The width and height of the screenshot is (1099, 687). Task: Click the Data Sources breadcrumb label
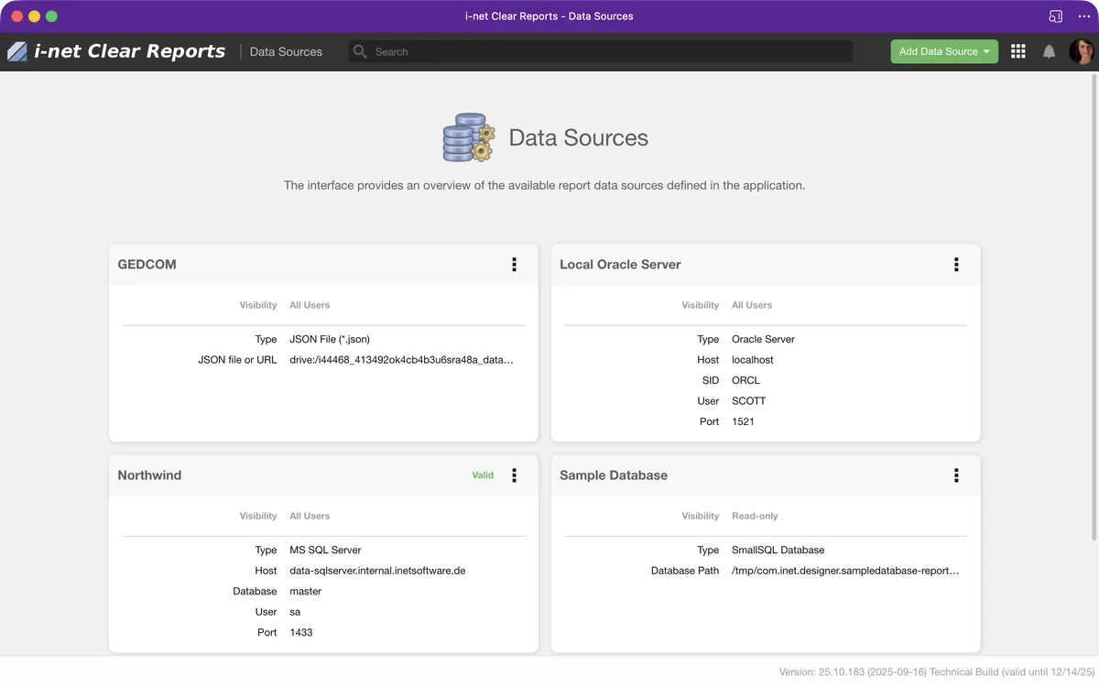[x=286, y=52]
